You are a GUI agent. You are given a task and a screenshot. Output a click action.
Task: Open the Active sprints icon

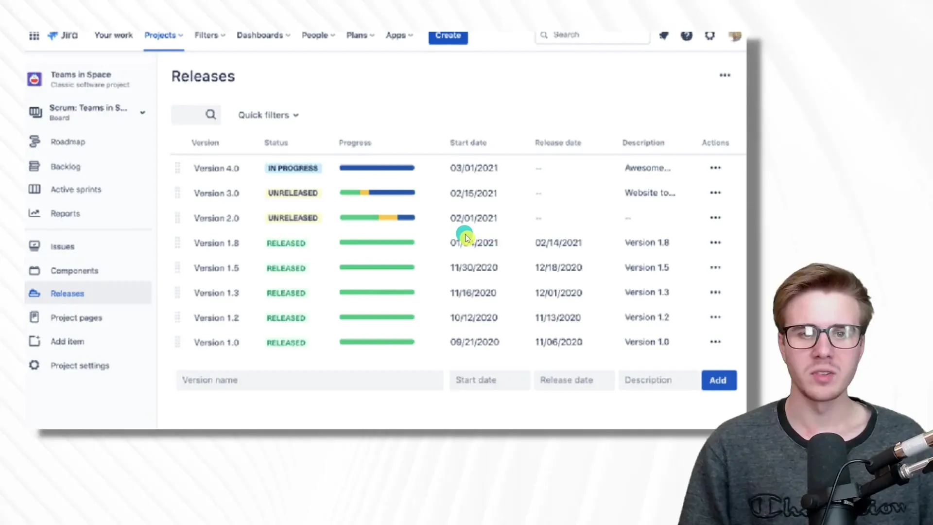pyautogui.click(x=34, y=189)
